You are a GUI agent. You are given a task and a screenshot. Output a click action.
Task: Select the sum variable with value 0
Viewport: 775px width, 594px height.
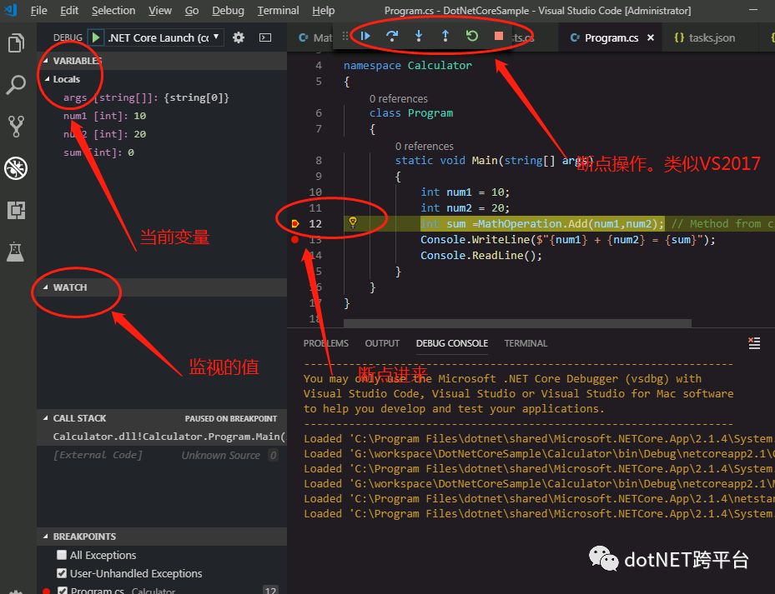tap(162, 152)
